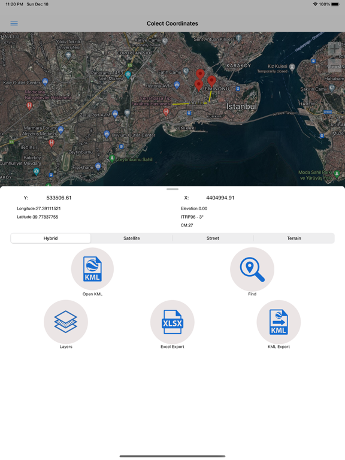Tap the Elevation:0.00 text
This screenshot has width=345, height=460.
click(194, 208)
